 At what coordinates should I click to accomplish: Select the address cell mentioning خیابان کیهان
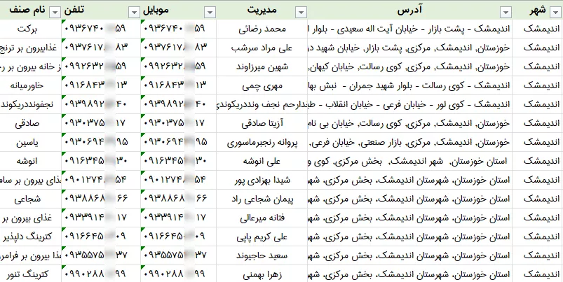point(409,66)
